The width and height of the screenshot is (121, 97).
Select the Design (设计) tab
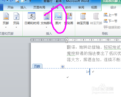113,7
